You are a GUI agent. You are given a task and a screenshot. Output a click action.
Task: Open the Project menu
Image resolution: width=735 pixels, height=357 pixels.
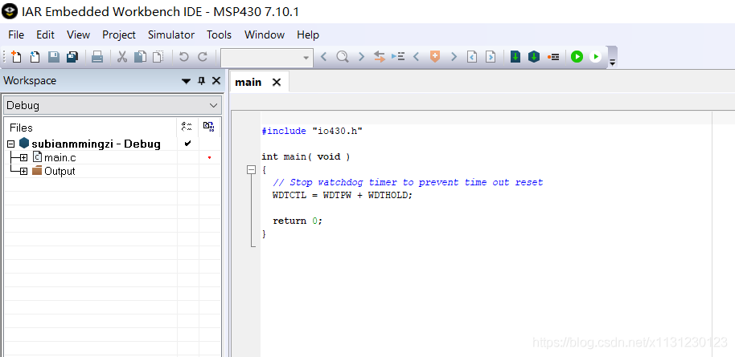click(x=118, y=34)
